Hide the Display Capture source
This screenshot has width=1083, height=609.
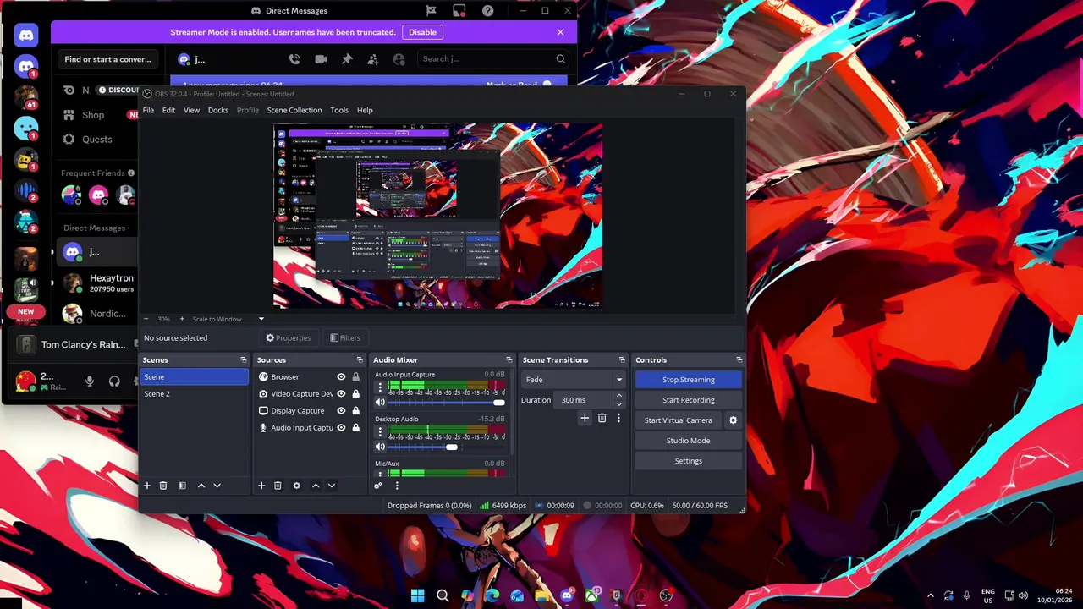point(341,411)
